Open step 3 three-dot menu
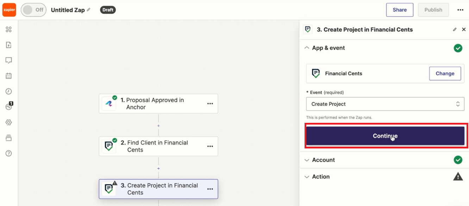 [210, 189]
